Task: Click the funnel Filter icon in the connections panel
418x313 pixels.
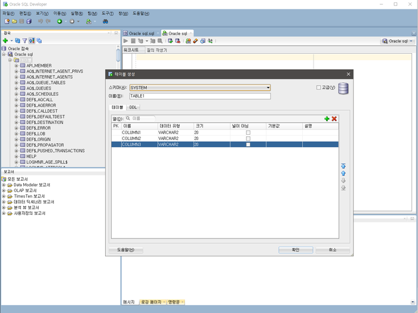Action: (25, 41)
